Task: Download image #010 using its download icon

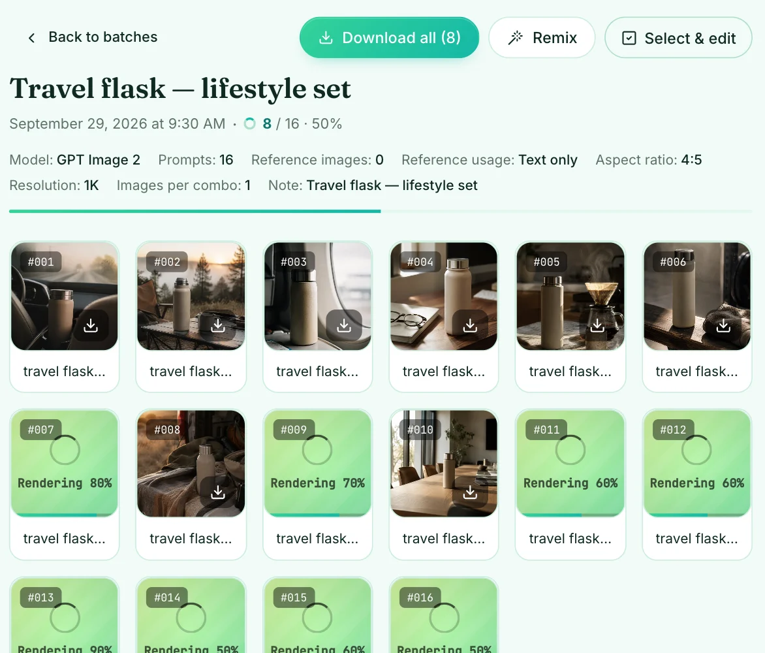Action: click(471, 492)
